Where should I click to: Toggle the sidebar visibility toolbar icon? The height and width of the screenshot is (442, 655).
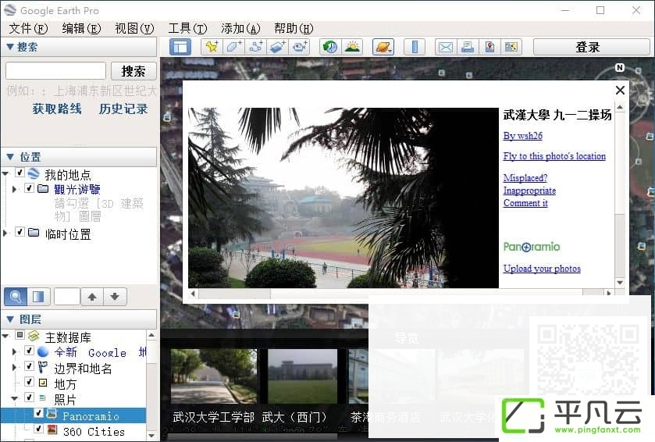pos(180,47)
